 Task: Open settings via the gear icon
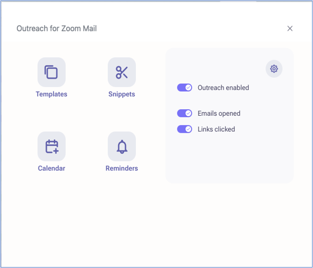[x=274, y=69]
